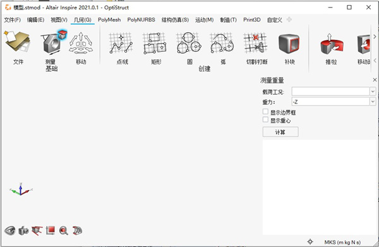Open the camera view controls icon
This screenshot has height=247, width=379.
click(x=23, y=231)
